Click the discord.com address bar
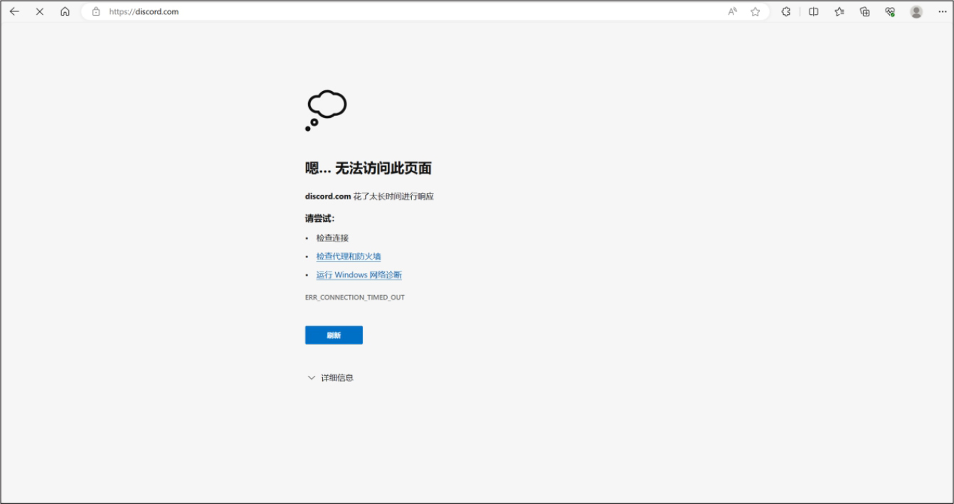 tap(356, 11)
